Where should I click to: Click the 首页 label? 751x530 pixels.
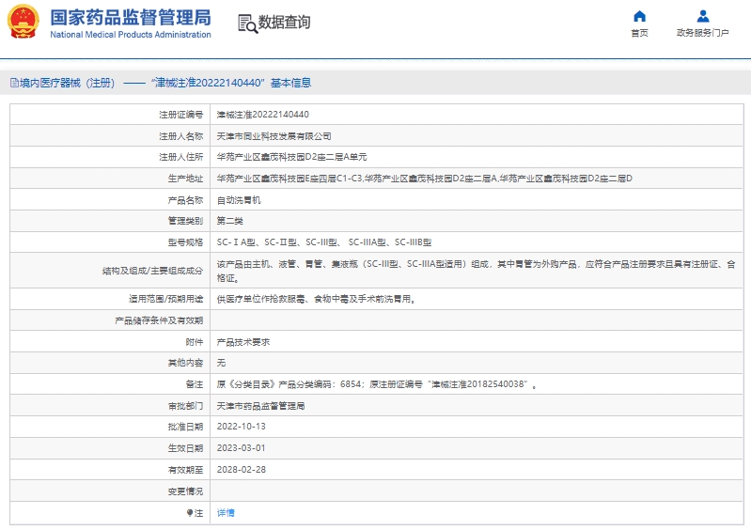[x=639, y=33]
